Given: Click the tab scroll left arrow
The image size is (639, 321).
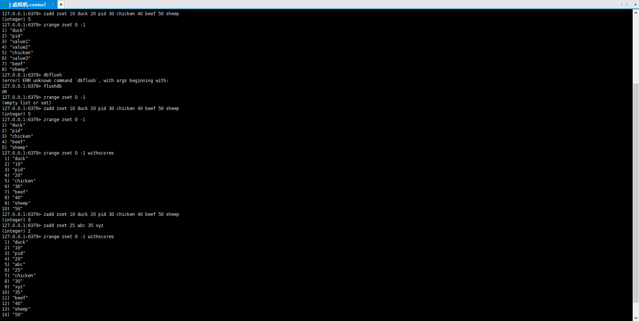Looking at the screenshot, I should pyautogui.click(x=621, y=4).
